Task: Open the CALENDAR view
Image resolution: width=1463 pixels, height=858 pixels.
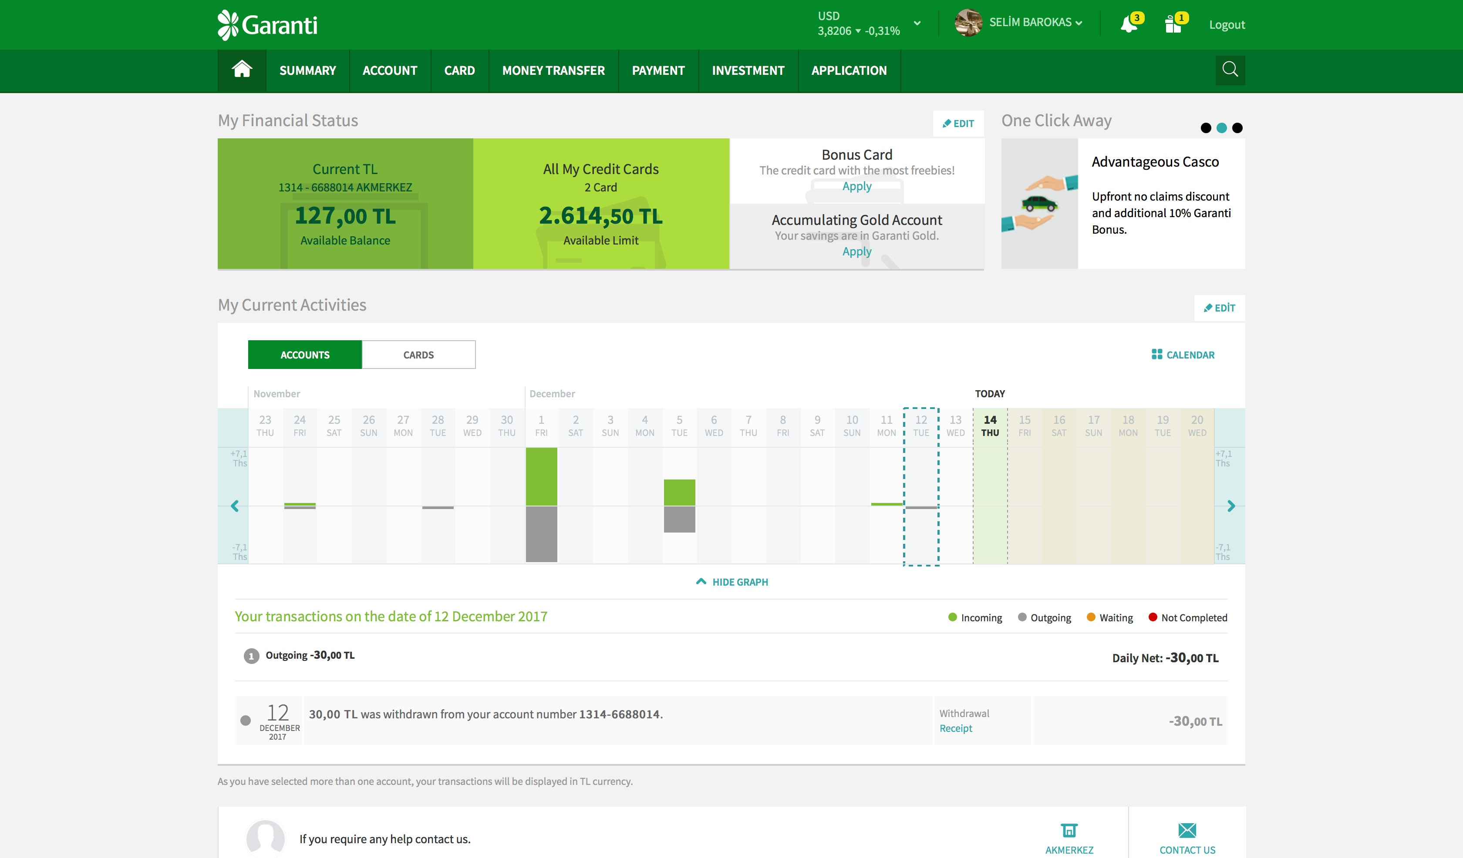Action: point(1183,355)
